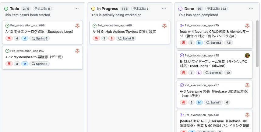Click the Todo 予定工数: 8 badge
Image resolution: width=261 pixels, height=132 pixels.
coord(42,8)
